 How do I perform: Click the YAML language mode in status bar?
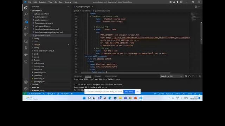pos(190,94)
